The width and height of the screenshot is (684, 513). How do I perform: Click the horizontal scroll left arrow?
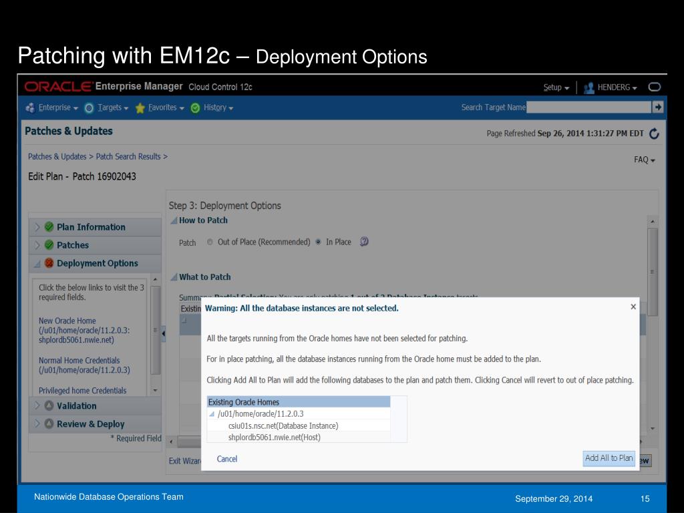(171, 442)
